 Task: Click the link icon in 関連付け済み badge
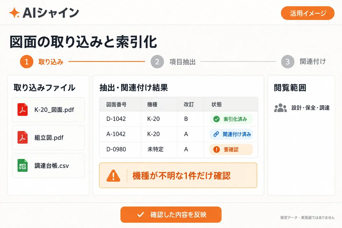(x=216, y=134)
